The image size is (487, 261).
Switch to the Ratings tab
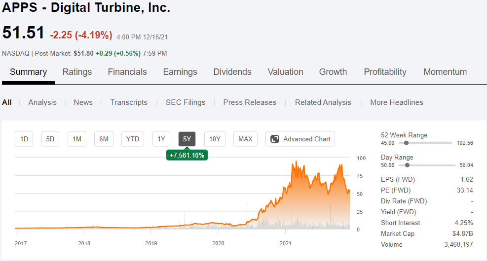click(77, 72)
